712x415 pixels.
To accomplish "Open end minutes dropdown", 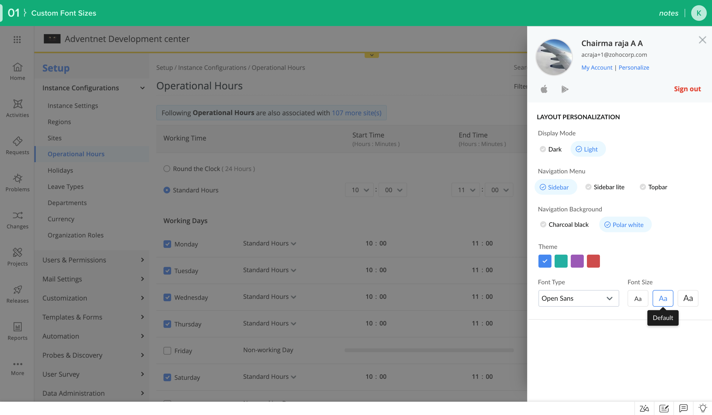I will click(x=499, y=190).
